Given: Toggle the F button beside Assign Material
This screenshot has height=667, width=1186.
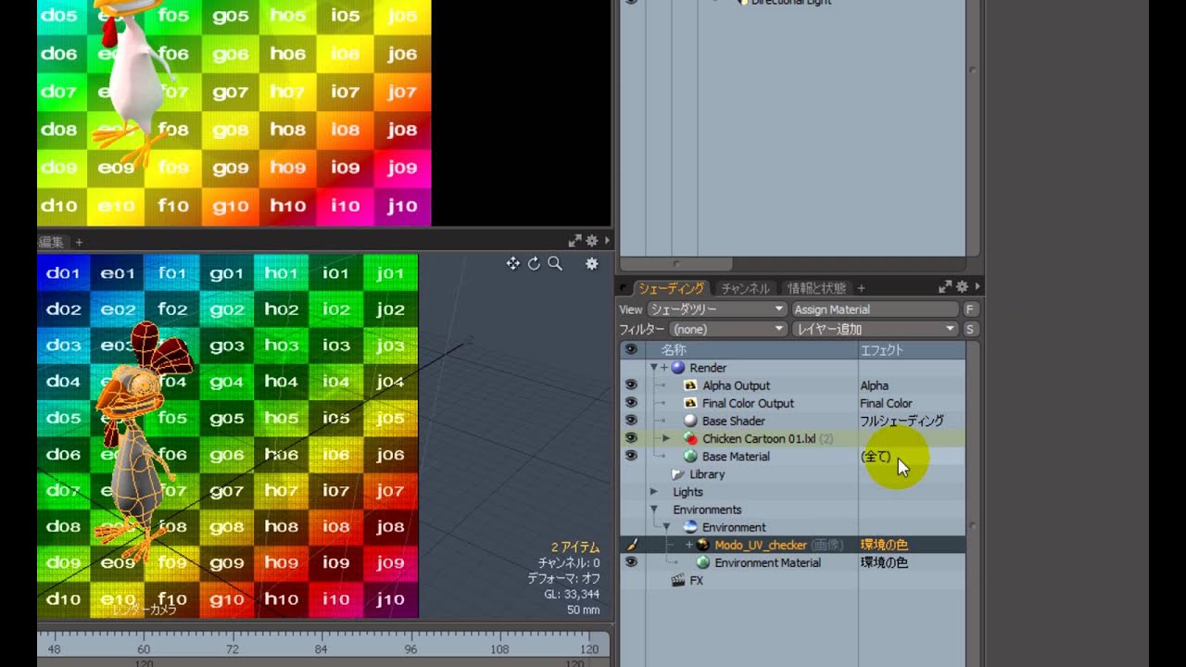Looking at the screenshot, I should pyautogui.click(x=970, y=309).
